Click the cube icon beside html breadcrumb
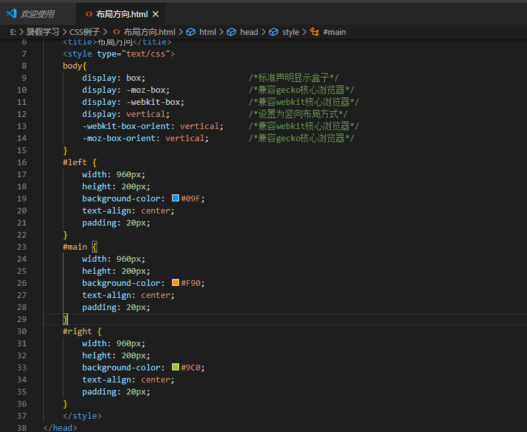Screen dimensions: 527x432 190,32
